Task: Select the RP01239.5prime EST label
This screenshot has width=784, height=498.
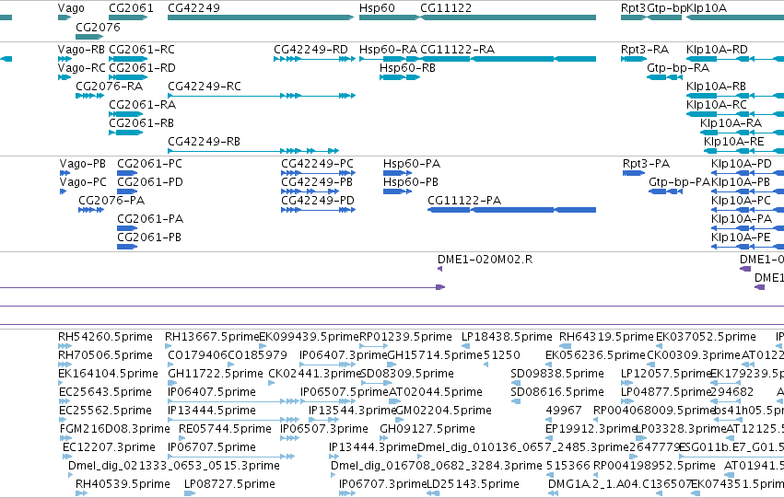Action: coord(405,337)
